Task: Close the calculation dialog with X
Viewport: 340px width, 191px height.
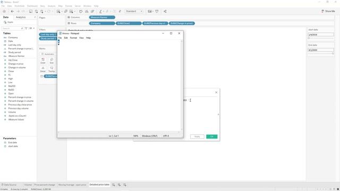Action: coord(216,92)
